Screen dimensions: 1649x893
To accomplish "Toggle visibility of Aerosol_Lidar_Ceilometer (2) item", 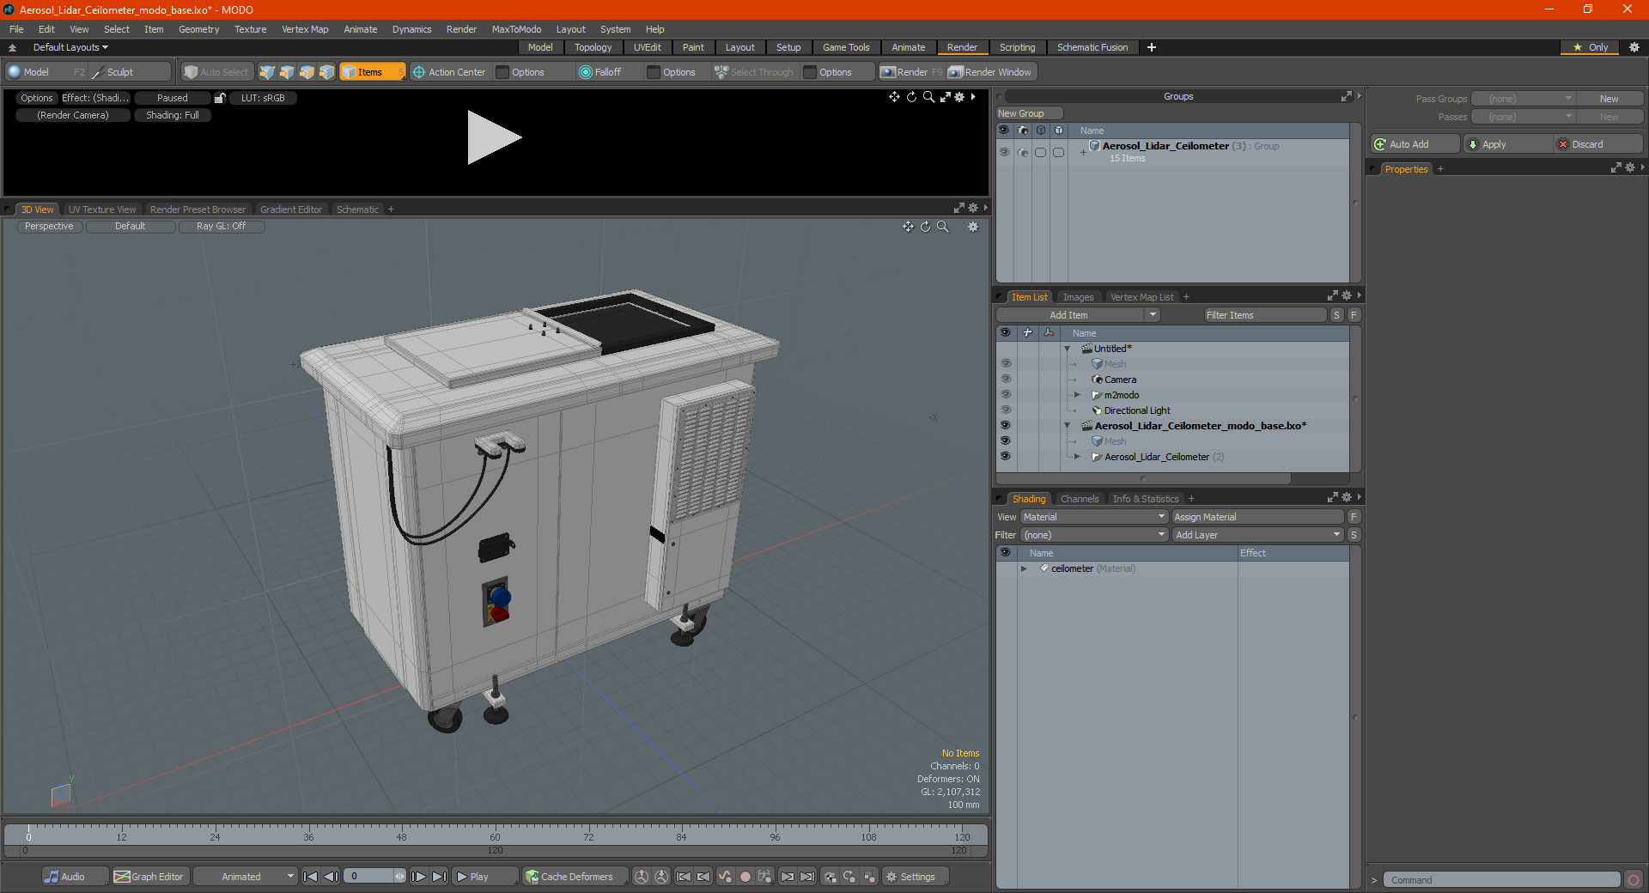I will (1005, 457).
